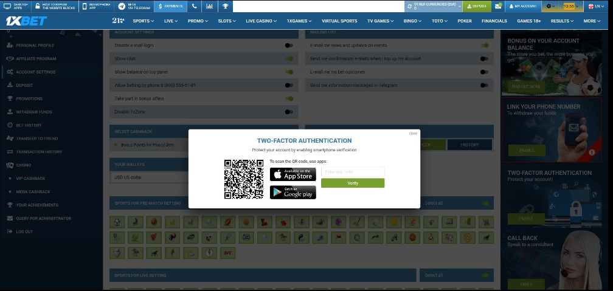Open the Poker menu item
613x291 pixels.
point(465,21)
